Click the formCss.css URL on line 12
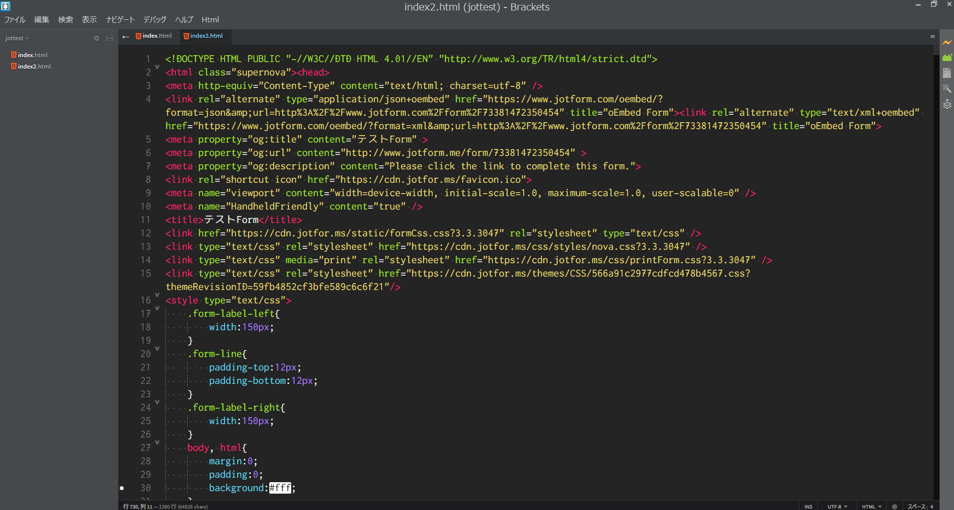Screen dimensions: 954x510 365,233
